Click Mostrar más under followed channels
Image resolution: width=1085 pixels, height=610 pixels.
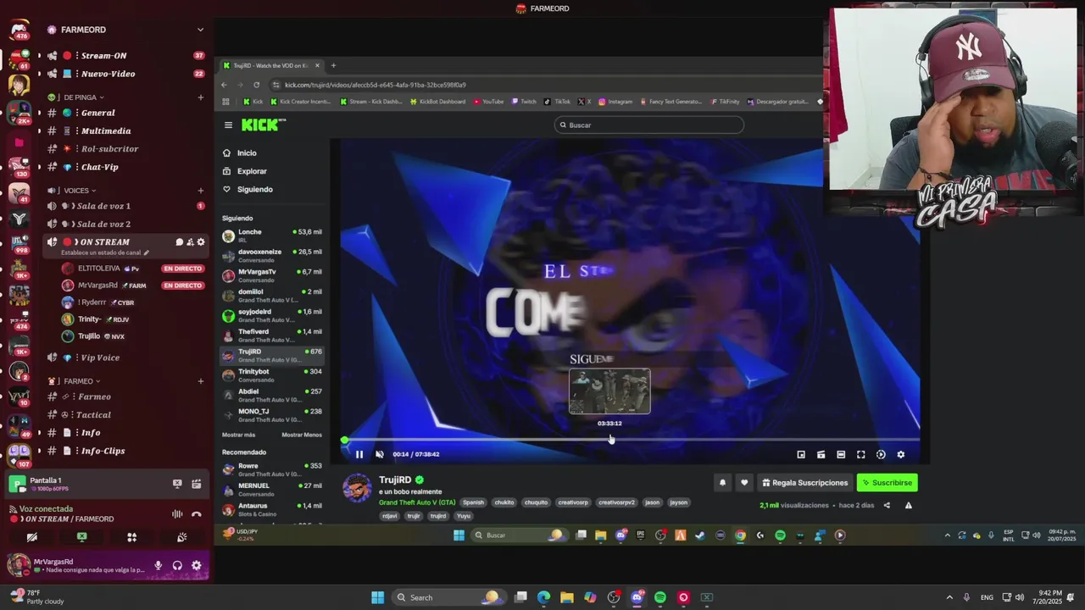pos(238,435)
